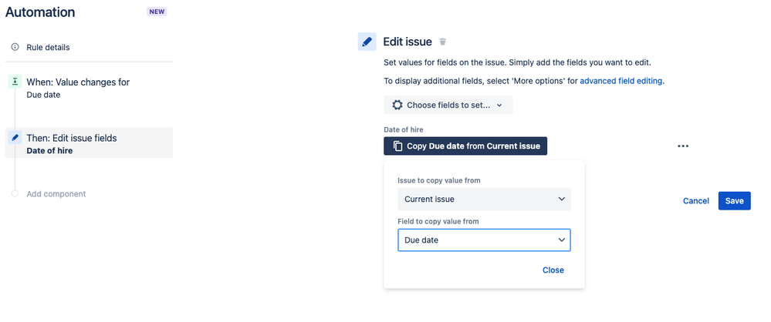Click the gear icon in Choose fields to set
This screenshot has height=322, width=771.
click(x=397, y=105)
